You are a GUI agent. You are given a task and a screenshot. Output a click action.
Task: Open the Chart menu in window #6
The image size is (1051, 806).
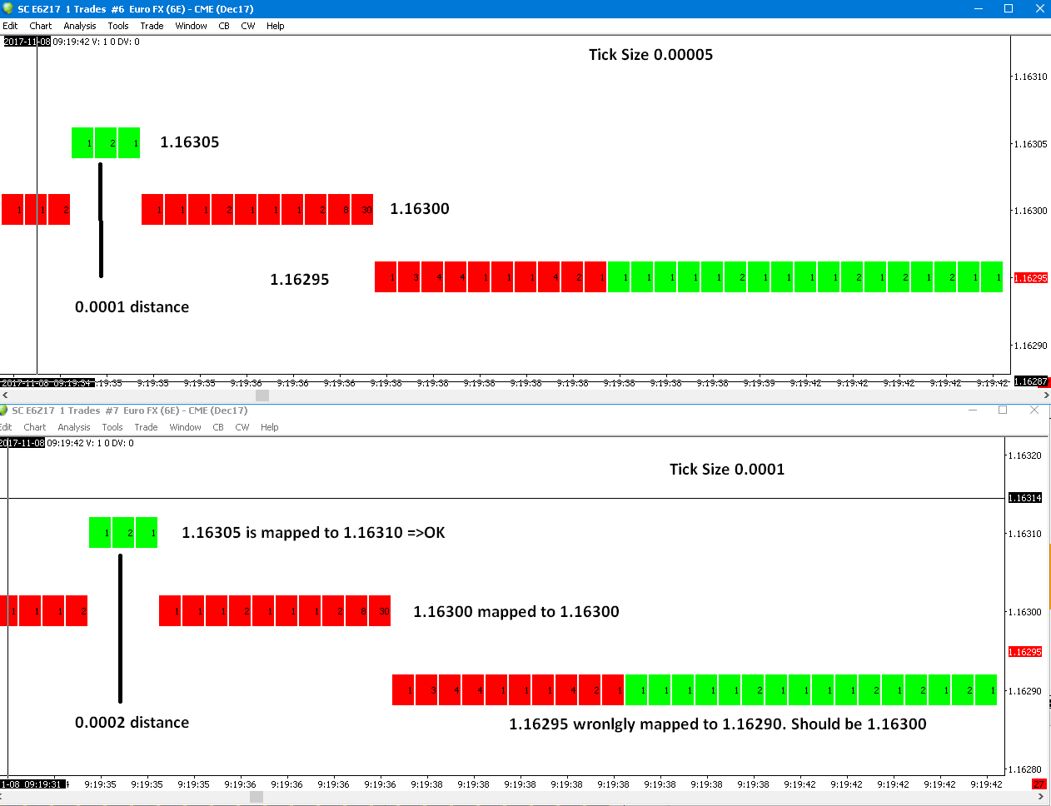(40, 26)
